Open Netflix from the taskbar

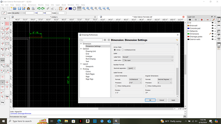tap(80, 121)
